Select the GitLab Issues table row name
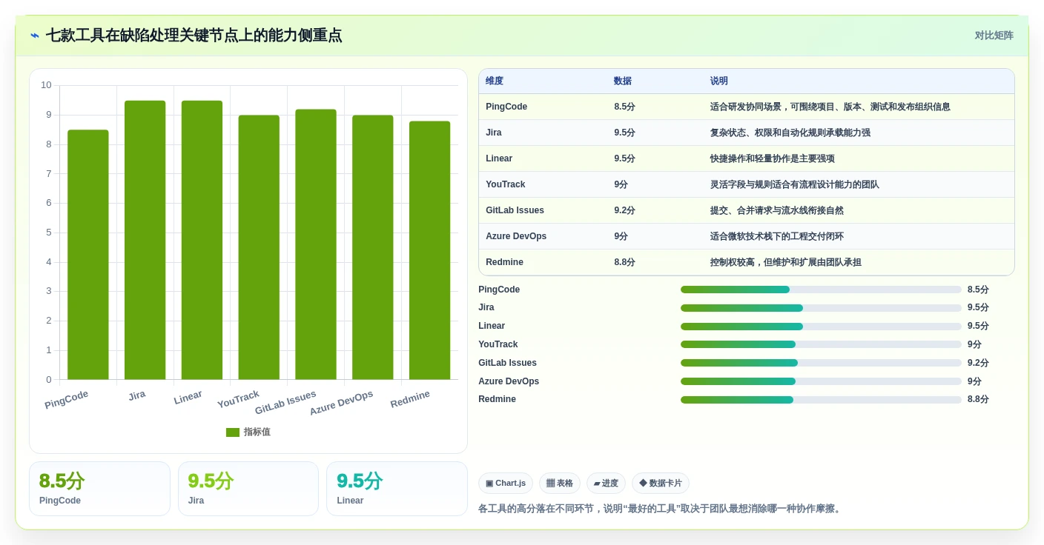Viewport: 1044px width, 545px height. [515, 210]
